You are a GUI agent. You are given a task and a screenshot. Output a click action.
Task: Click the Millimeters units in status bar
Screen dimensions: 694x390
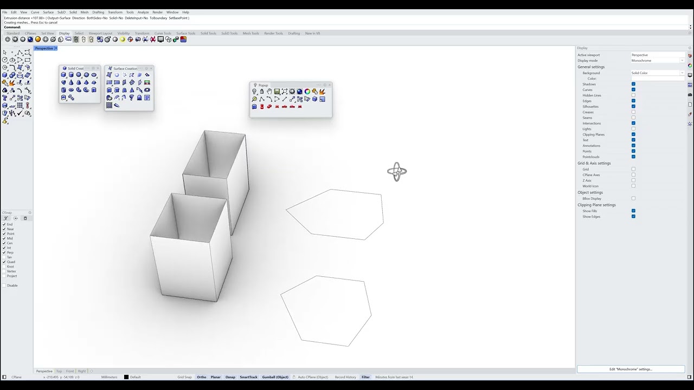(109, 377)
